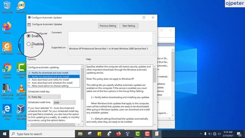Maximize the Configure Automatic Updates window
Image resolution: width=245 pixels, height=138 pixels.
[x=144, y=18]
